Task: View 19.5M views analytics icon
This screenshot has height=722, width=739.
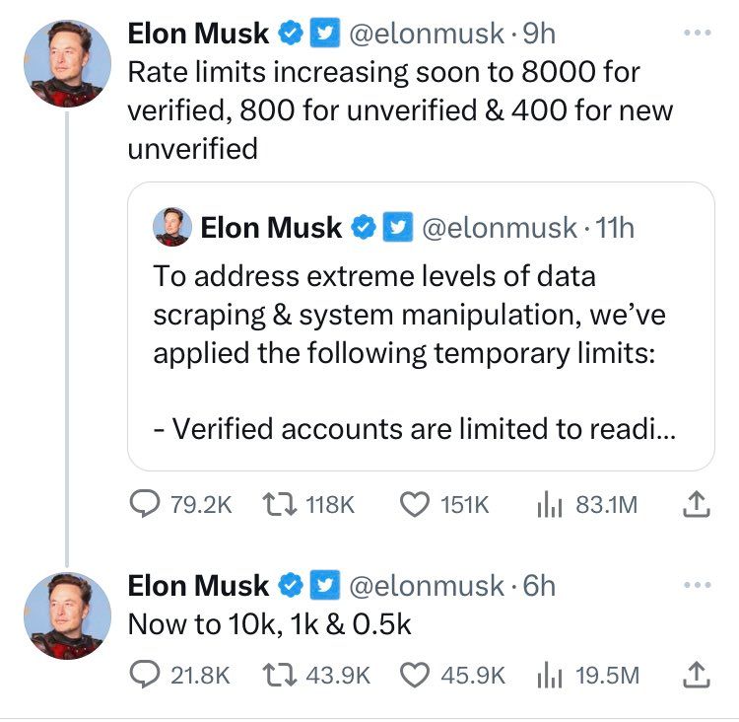Action: tap(550, 675)
